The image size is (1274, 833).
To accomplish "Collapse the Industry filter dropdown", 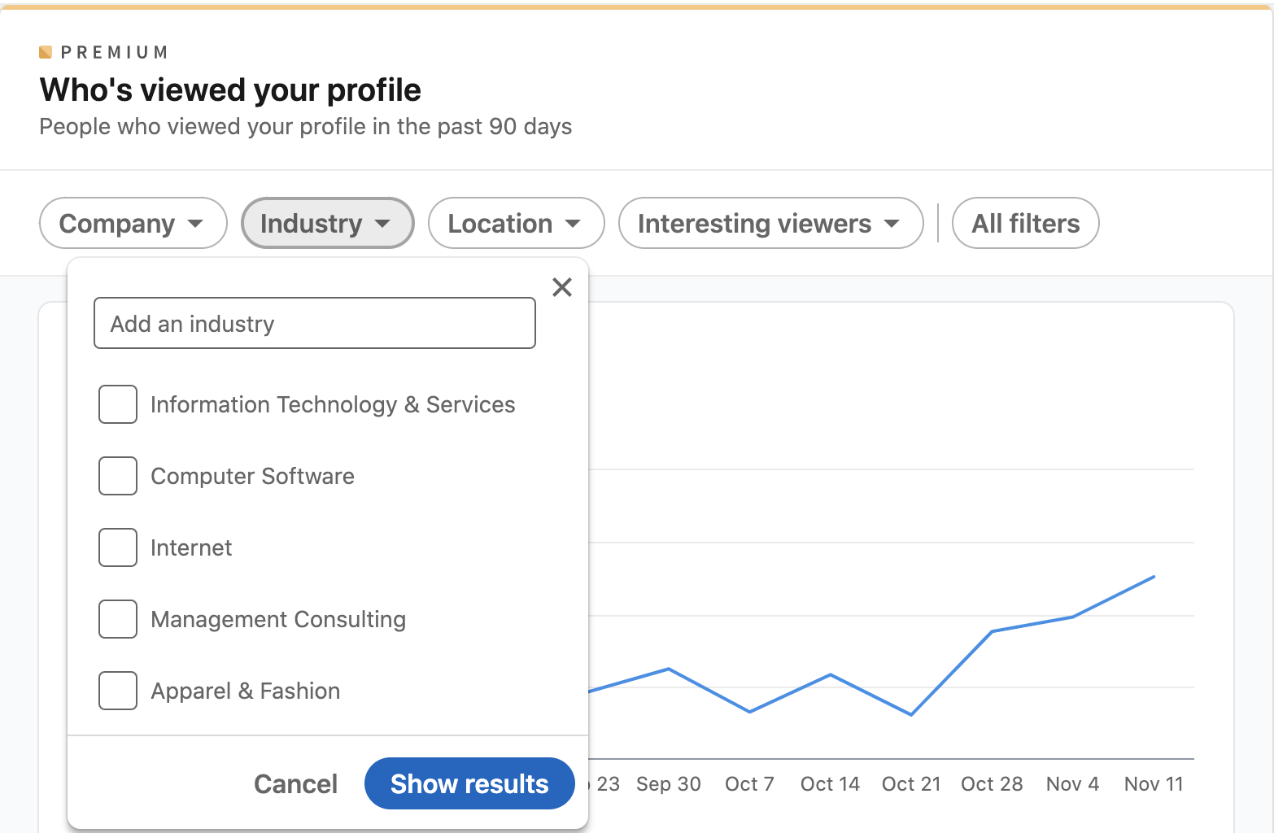I will [327, 223].
